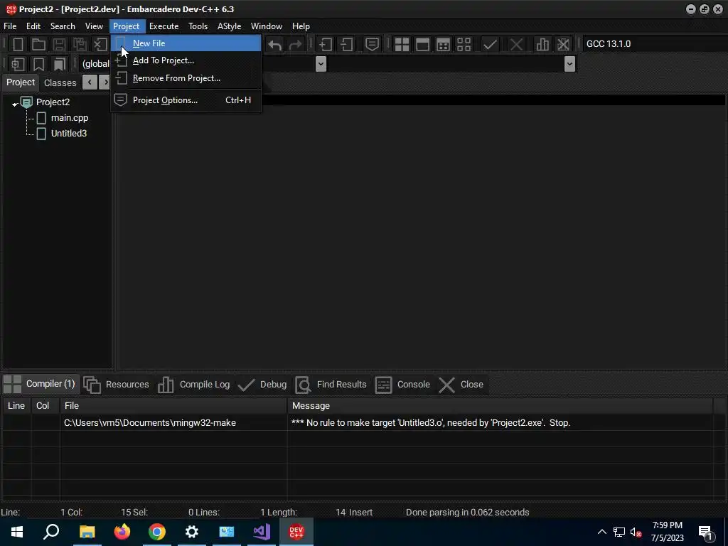Screen dimensions: 728x546
Task: Click the Goto Bookmark toolbar icon
Action: tap(59, 64)
